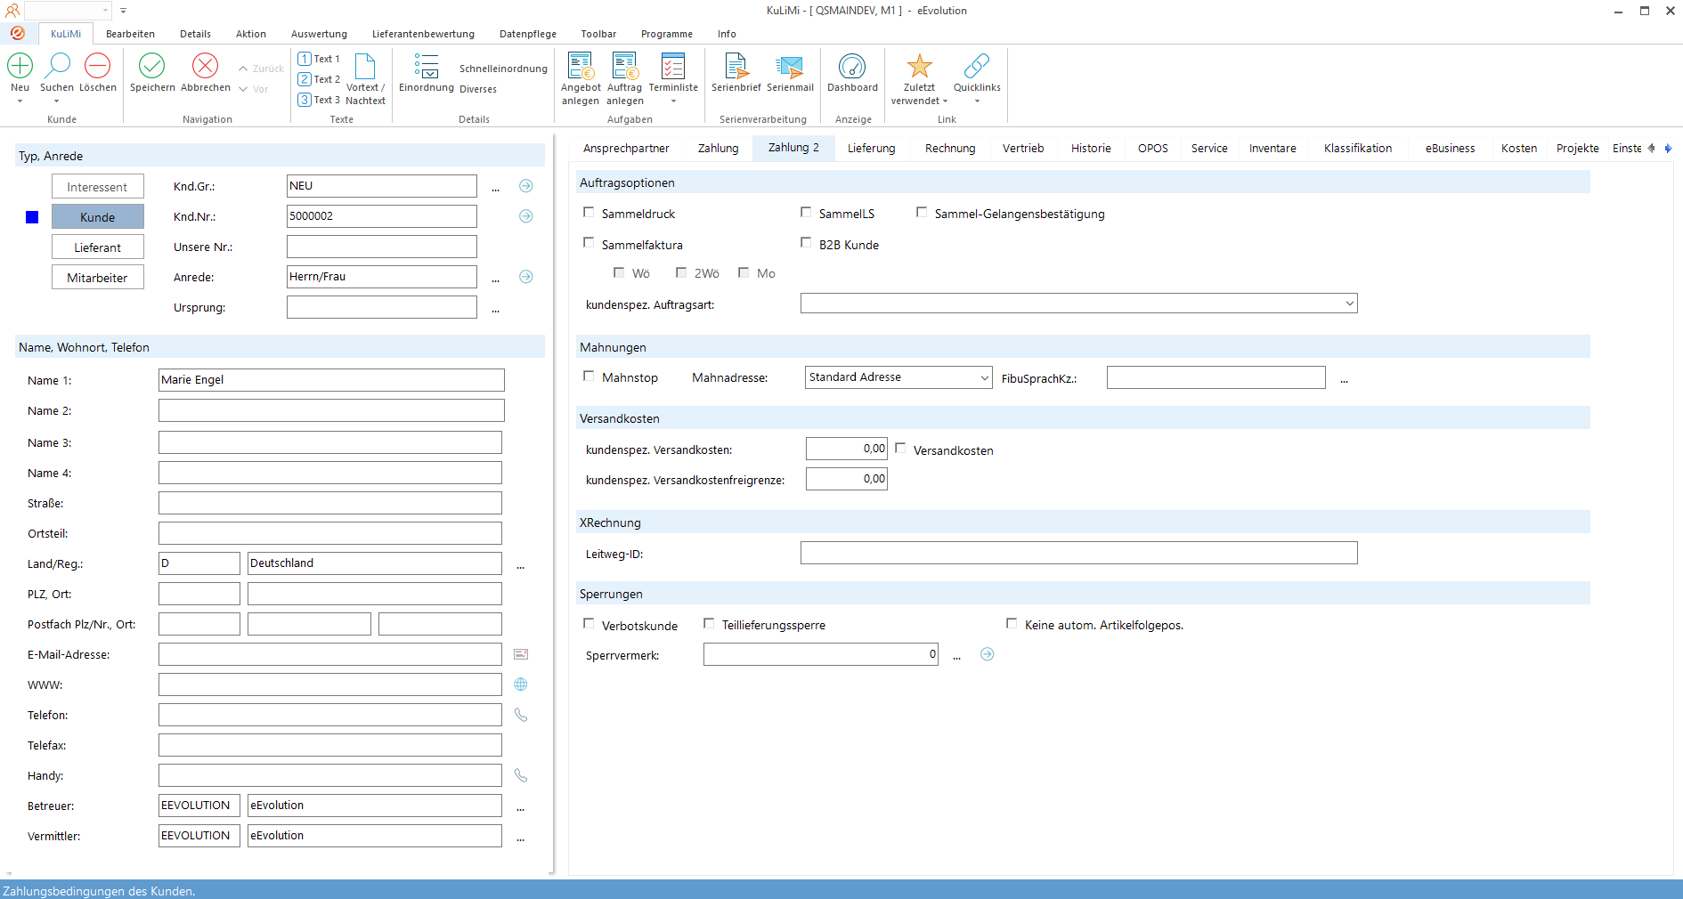This screenshot has width=1683, height=899.
Task: Start Serienbrief mail merge
Action: (736, 66)
